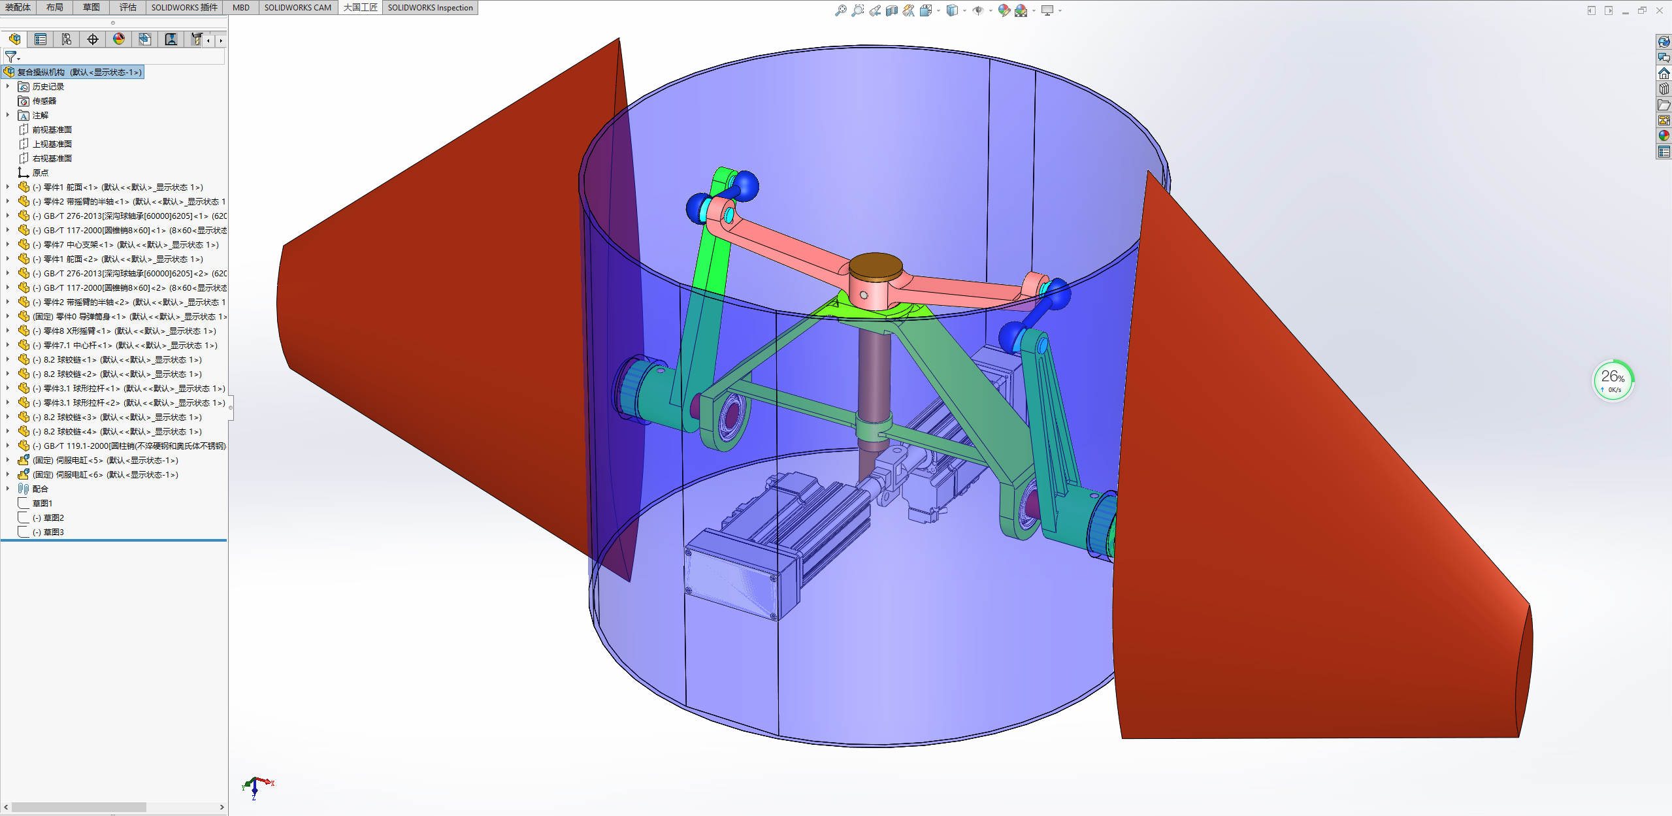Viewport: 1672px width, 816px height.
Task: Click the feature tree horizontal scrollbar
Action: 78,807
